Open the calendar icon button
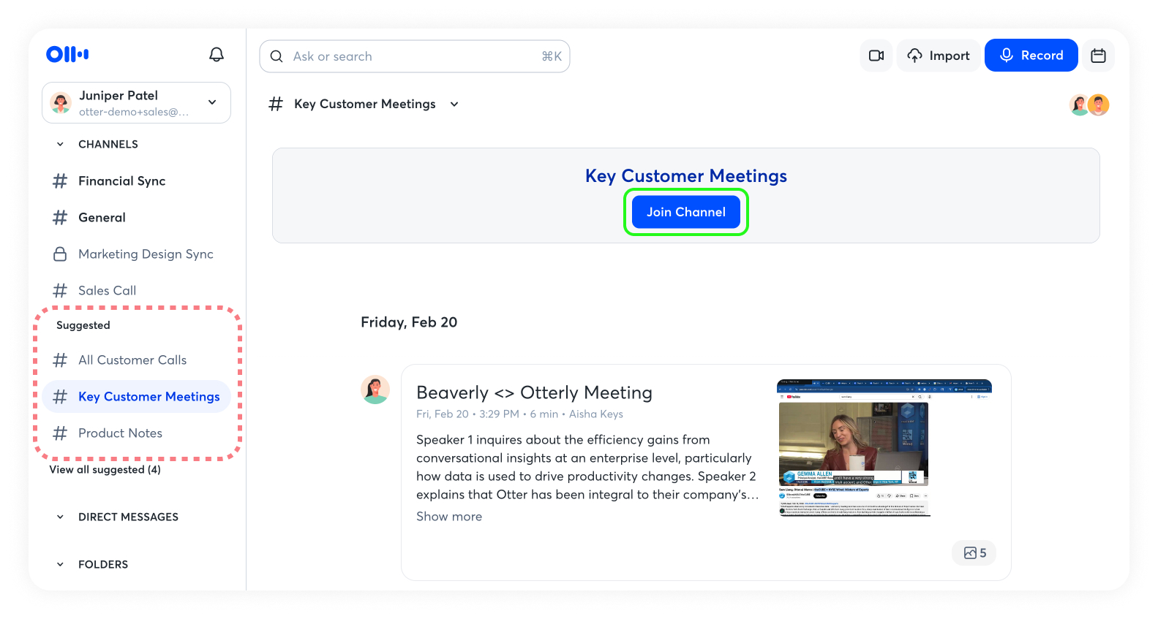 point(1098,56)
